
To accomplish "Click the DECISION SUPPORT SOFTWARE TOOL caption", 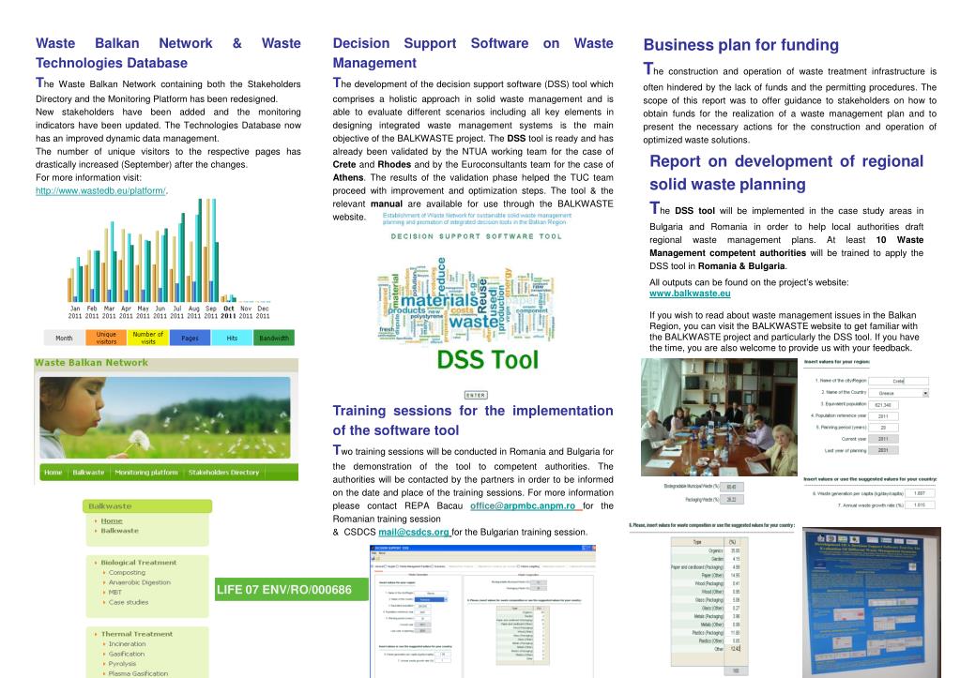I will click(x=477, y=236).
